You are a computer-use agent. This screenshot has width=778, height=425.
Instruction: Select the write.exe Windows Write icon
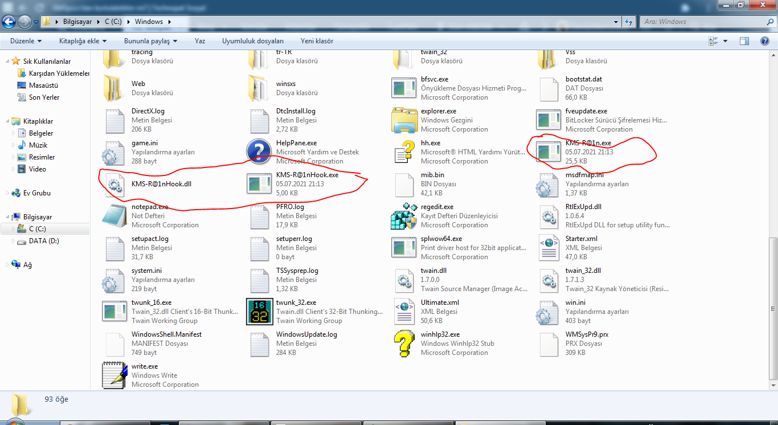click(114, 375)
